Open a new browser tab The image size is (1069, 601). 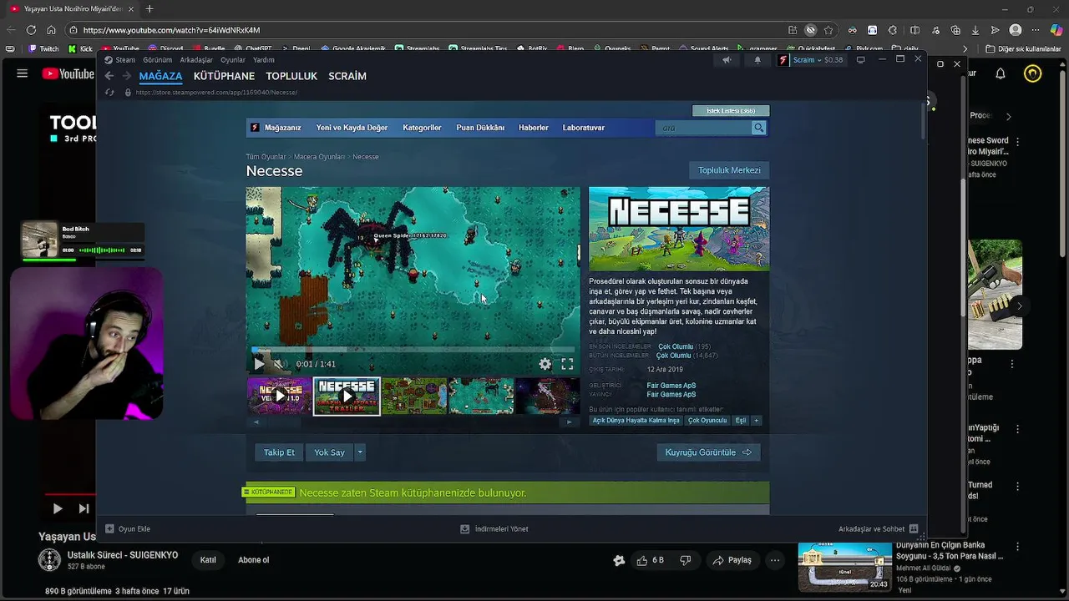[149, 9]
